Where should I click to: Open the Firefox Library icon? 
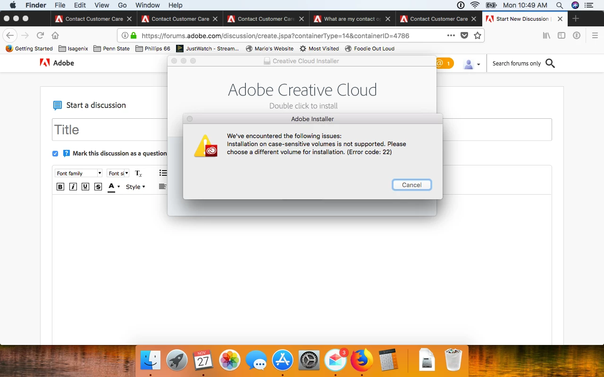[546, 35]
